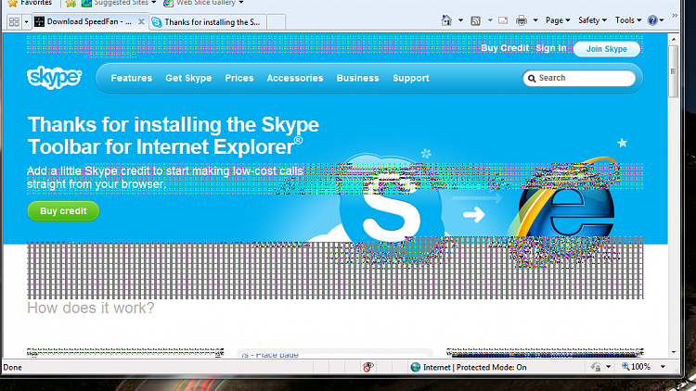Viewport: 696px width, 391px height.
Task: Click the Sign In link
Action: pos(551,48)
